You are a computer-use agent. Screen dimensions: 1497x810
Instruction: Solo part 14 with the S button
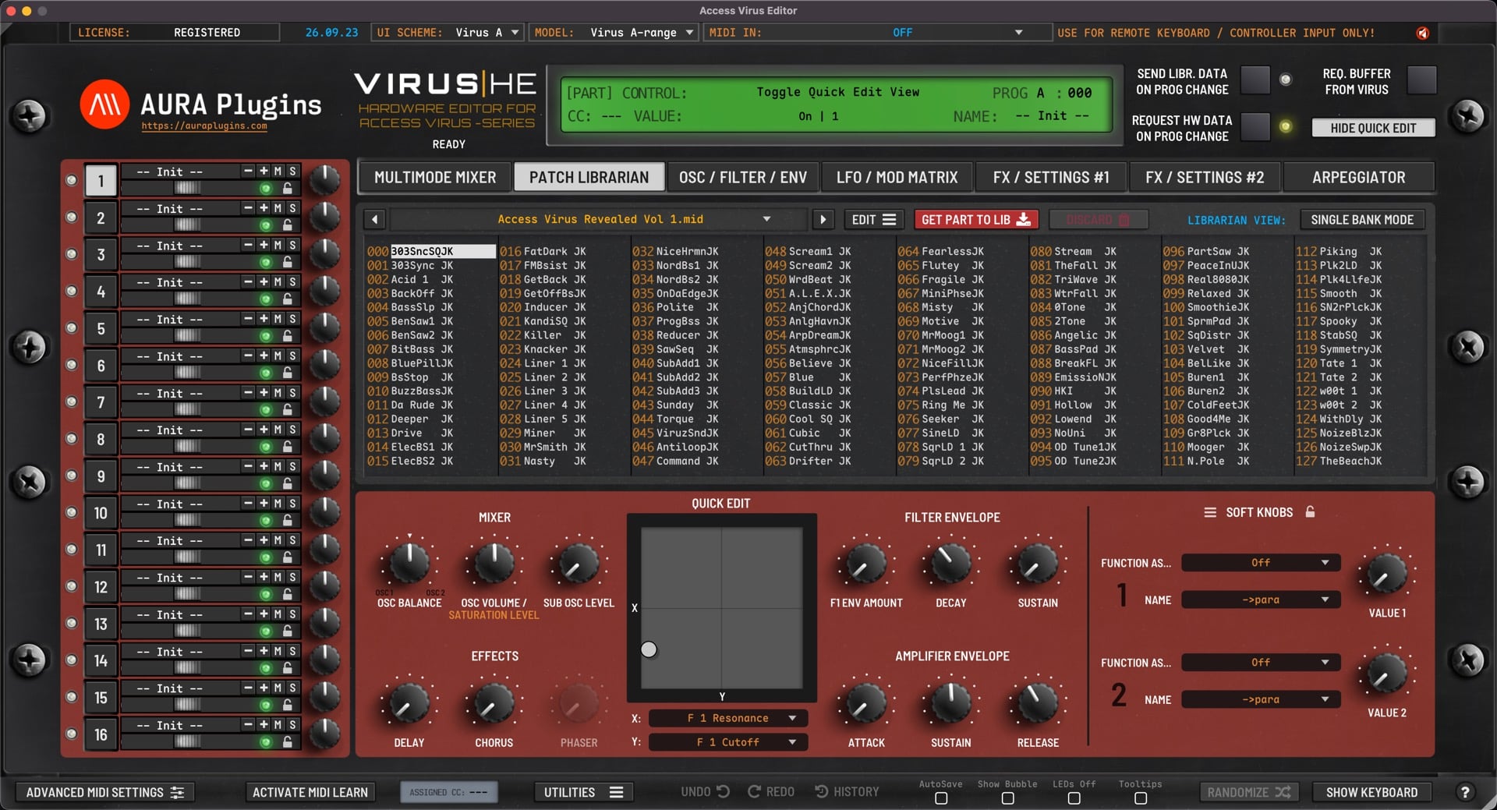coord(293,651)
